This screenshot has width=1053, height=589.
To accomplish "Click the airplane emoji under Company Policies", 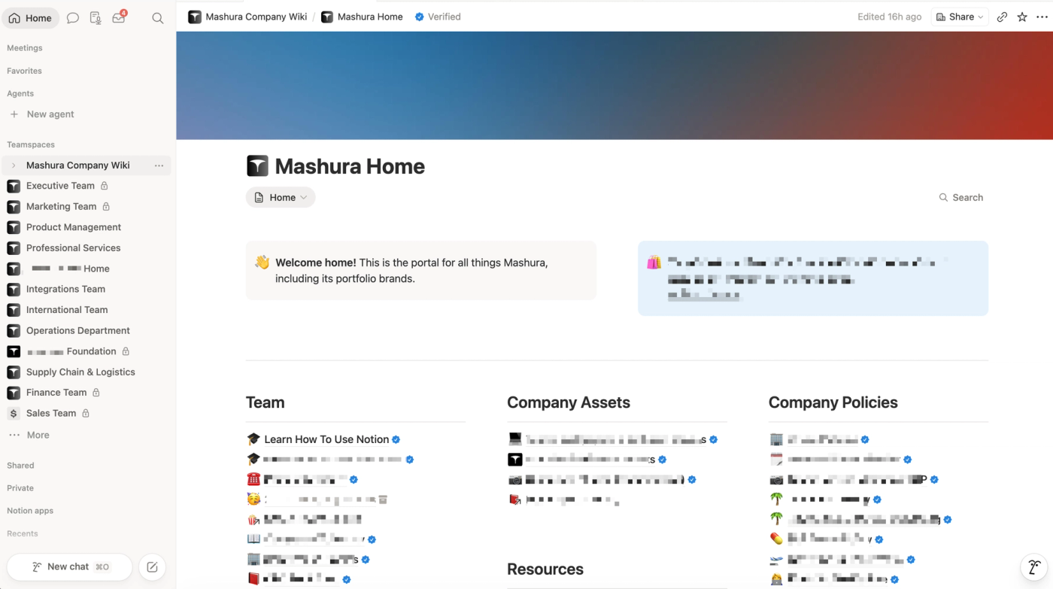I will point(776,559).
